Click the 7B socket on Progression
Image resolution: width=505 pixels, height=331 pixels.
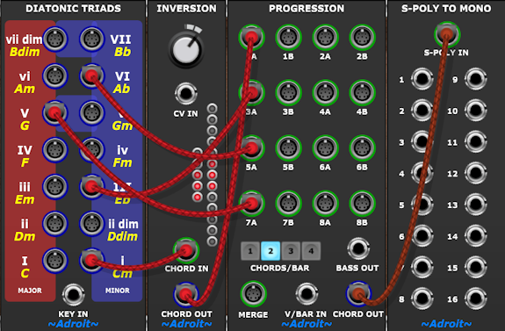(288, 203)
